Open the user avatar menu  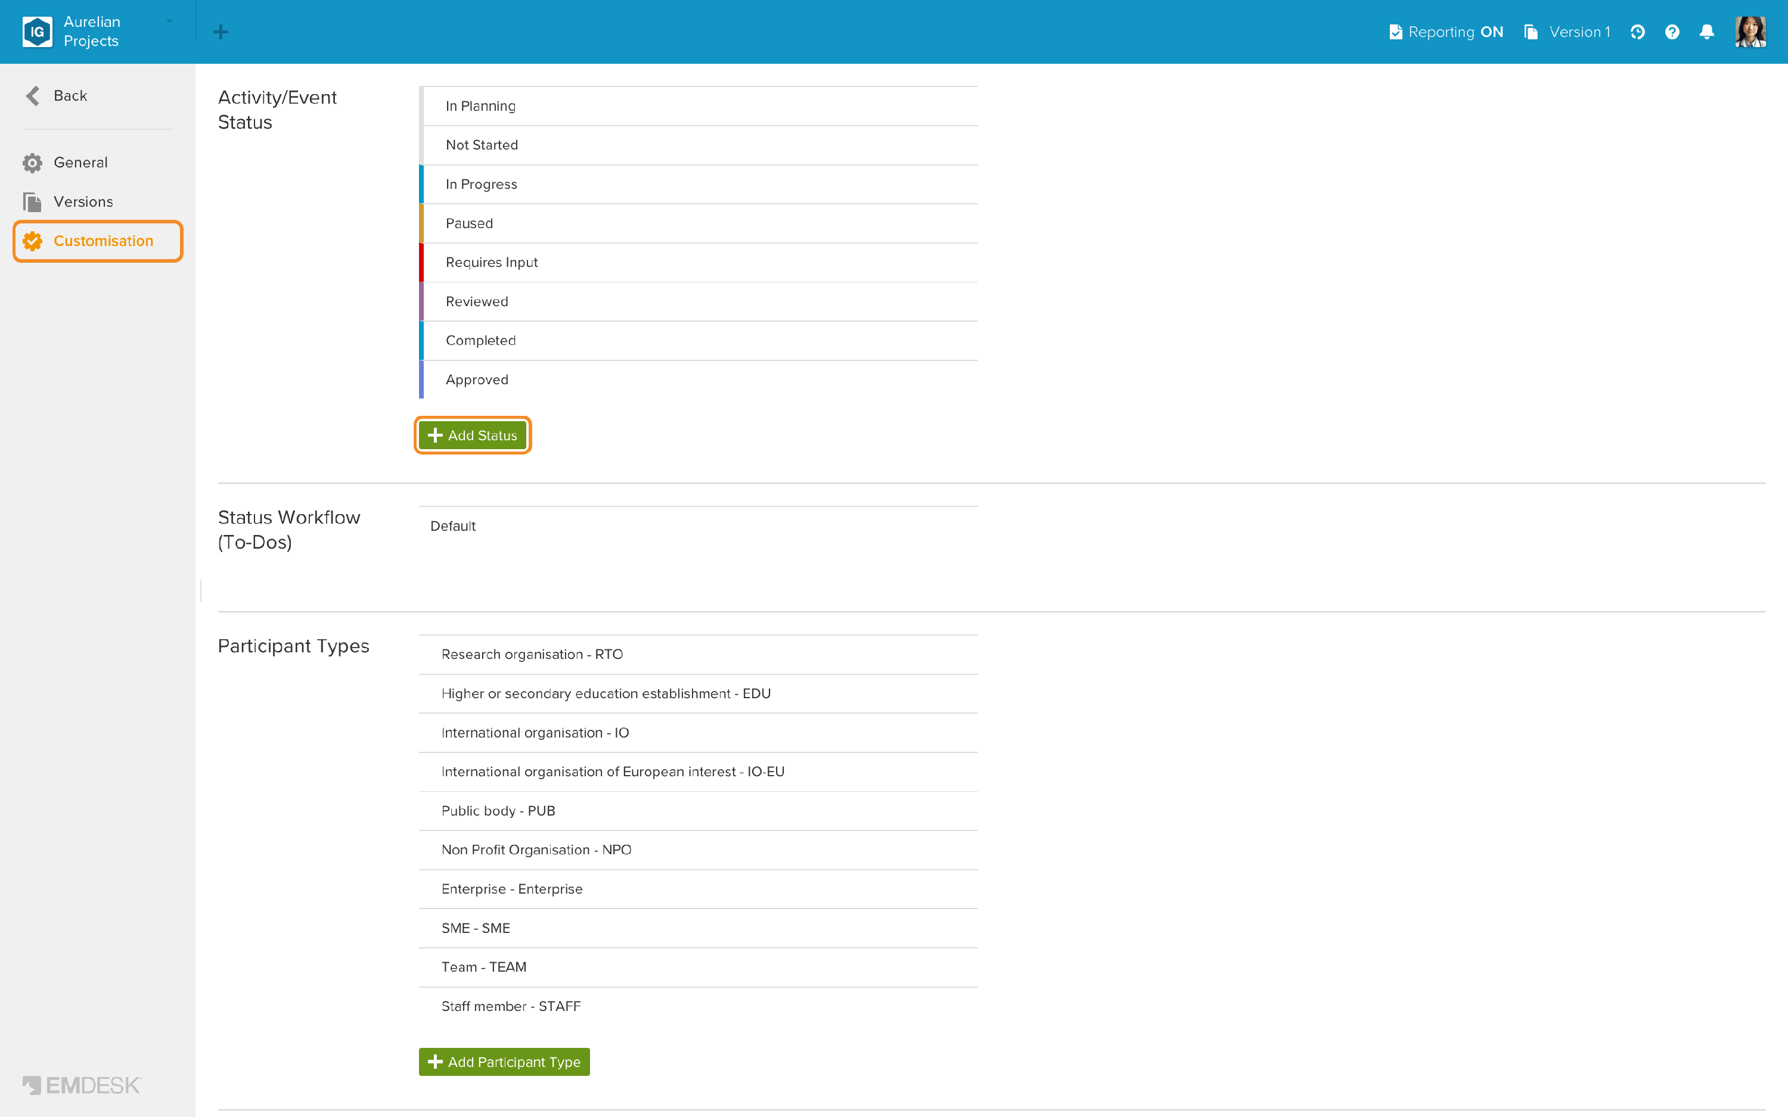1750,32
